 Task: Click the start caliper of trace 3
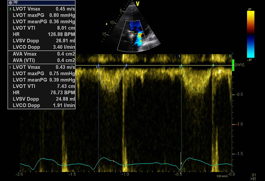tap(182, 65)
